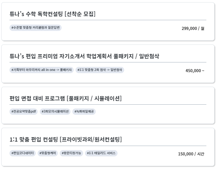The image size is (219, 169).
Task: Select the #수준별 맞춤형 커리큘럼과 질문답변 tag
Action: (35, 27)
